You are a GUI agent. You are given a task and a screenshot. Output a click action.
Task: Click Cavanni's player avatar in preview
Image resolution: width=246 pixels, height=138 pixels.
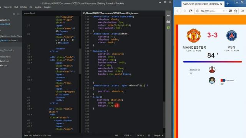(212, 80)
